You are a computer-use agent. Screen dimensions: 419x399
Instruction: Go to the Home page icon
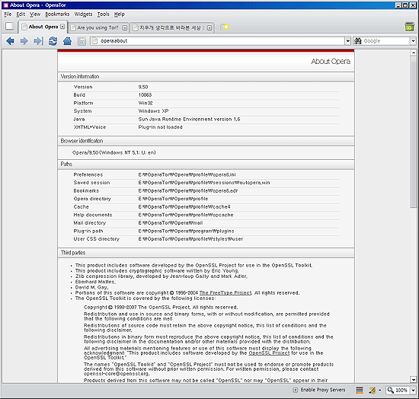[x=67, y=41]
